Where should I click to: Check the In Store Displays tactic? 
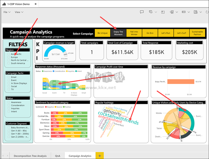[9, 83]
